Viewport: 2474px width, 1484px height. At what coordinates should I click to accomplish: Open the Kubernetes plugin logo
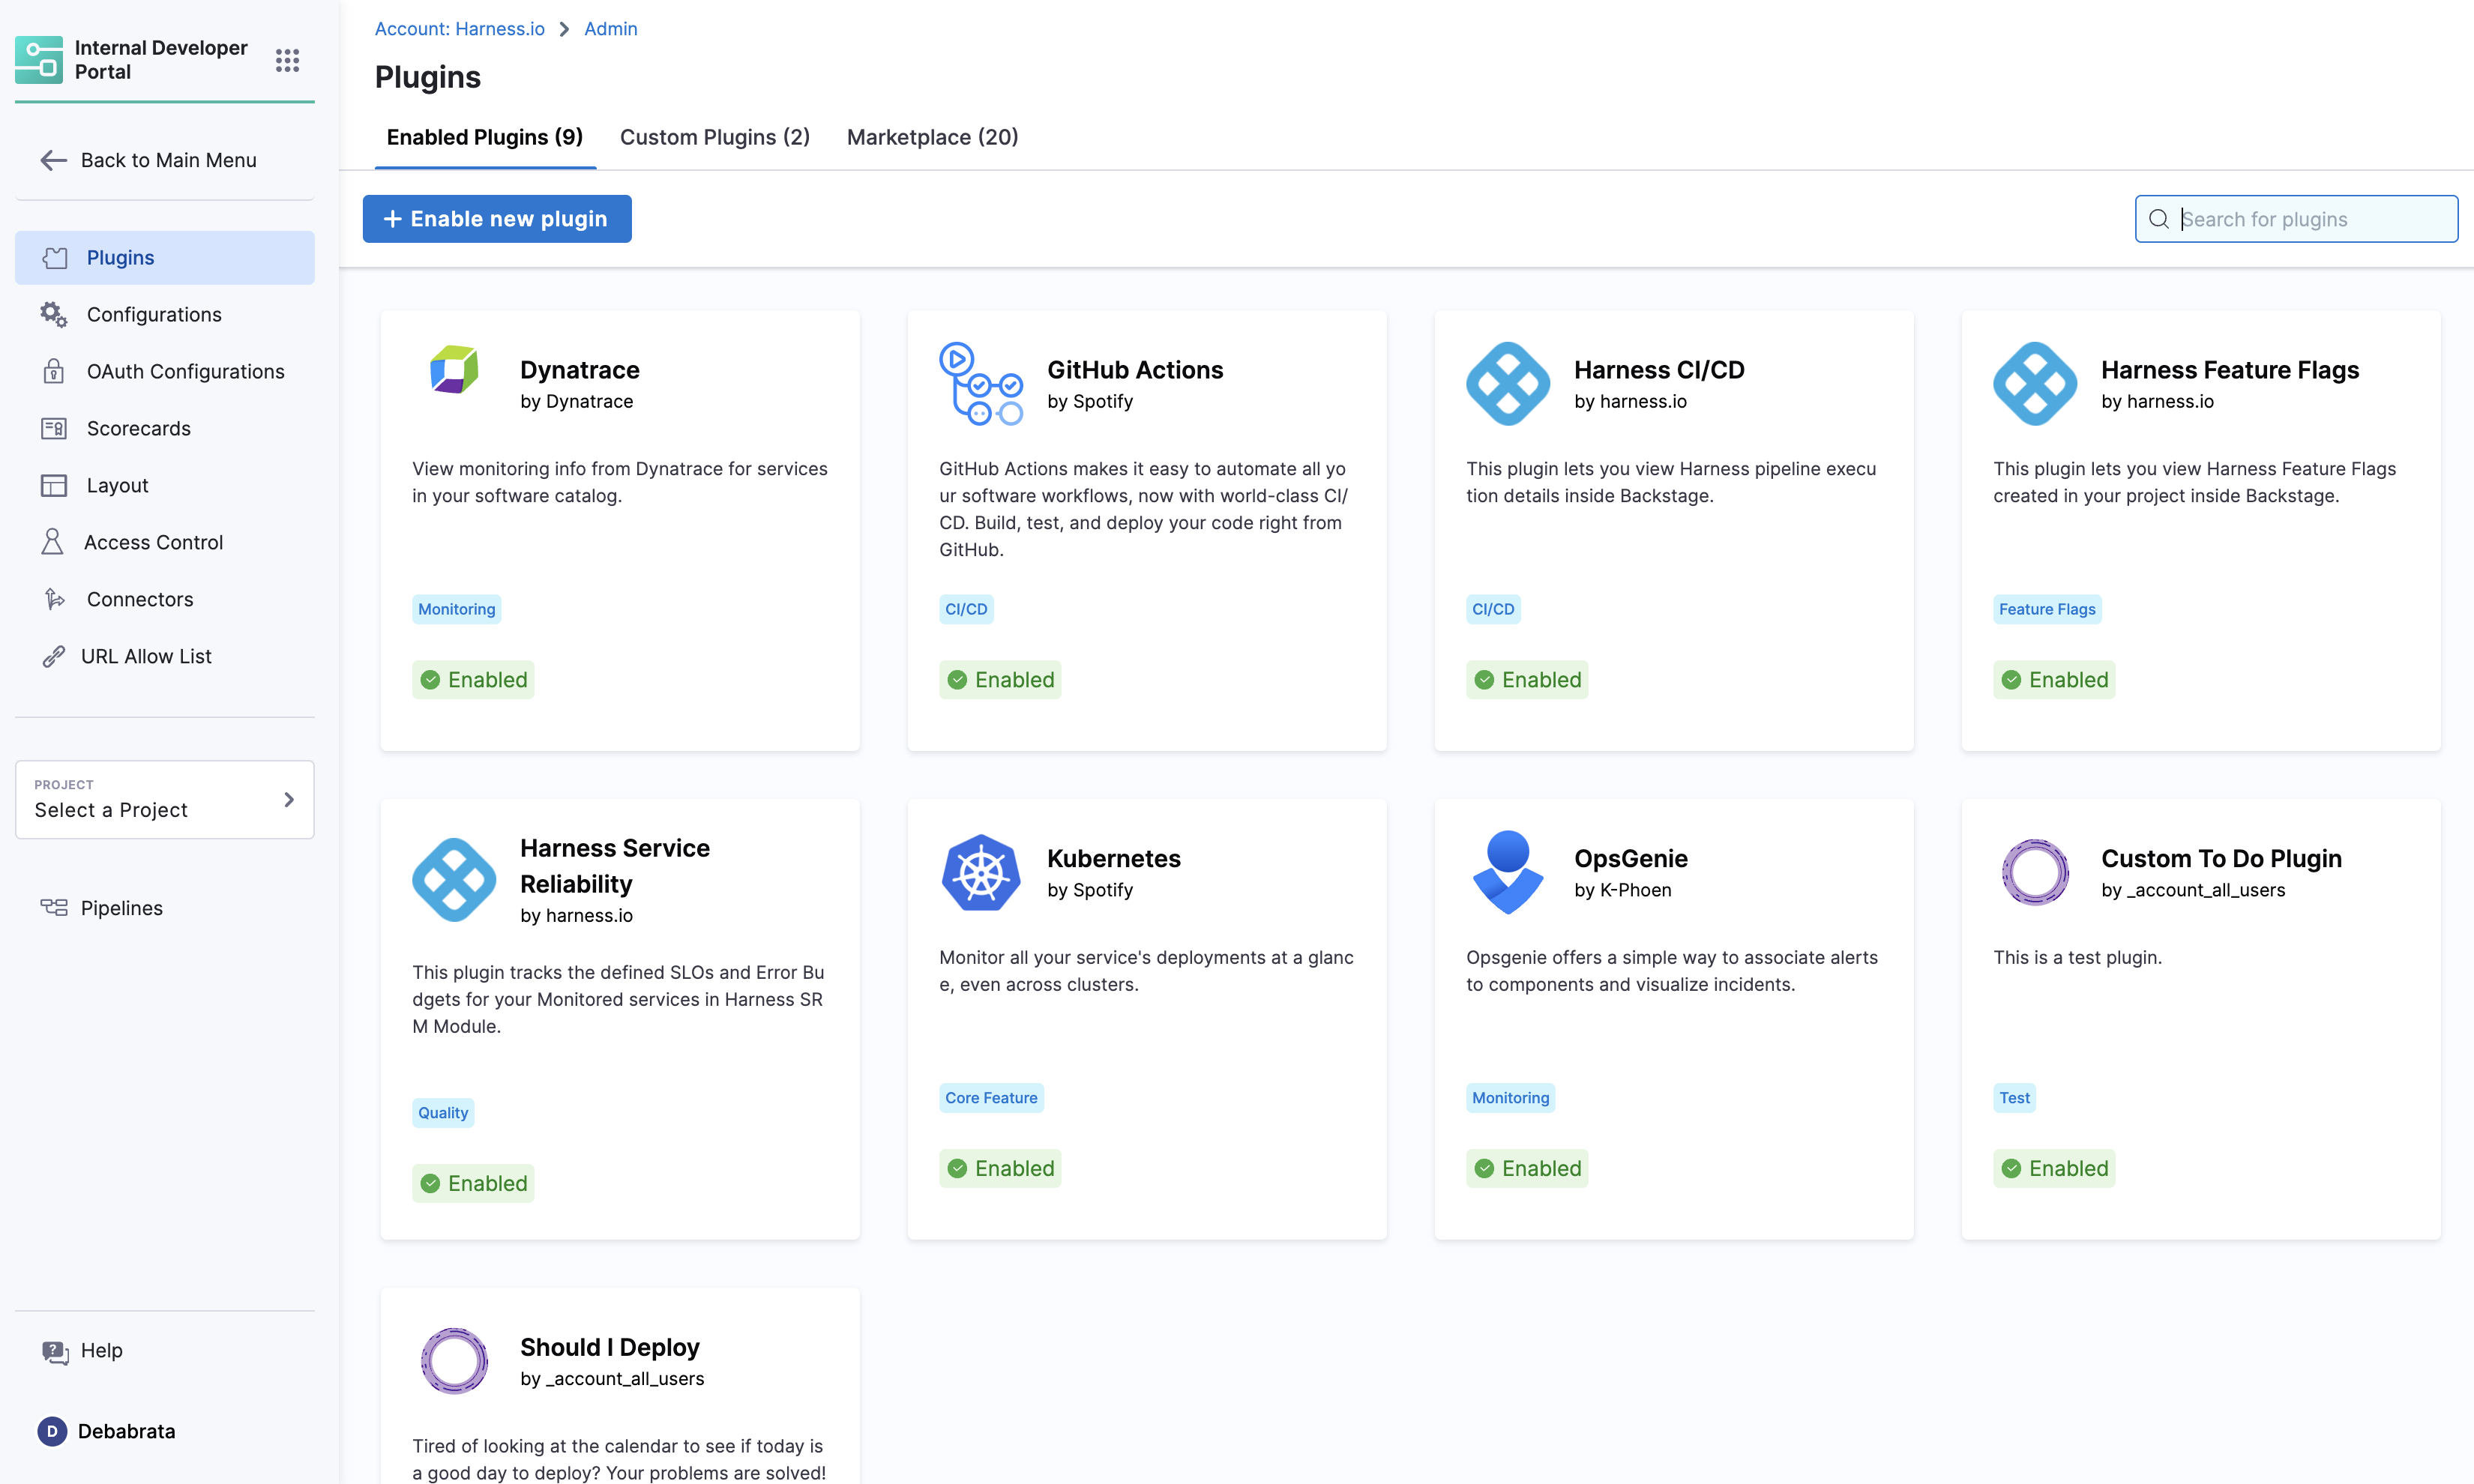point(980,873)
